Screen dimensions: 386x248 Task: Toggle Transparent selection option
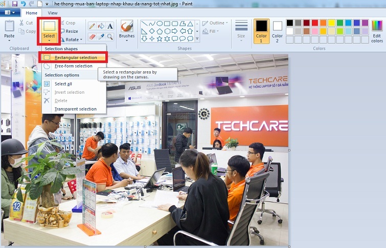[75, 109]
